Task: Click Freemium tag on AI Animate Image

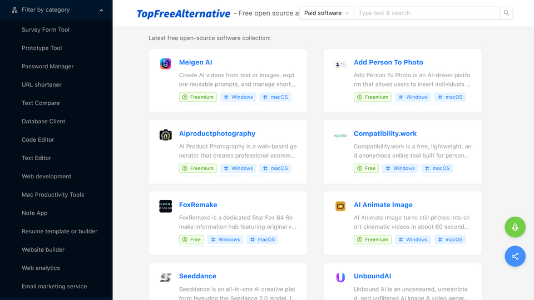Action: tap(373, 239)
